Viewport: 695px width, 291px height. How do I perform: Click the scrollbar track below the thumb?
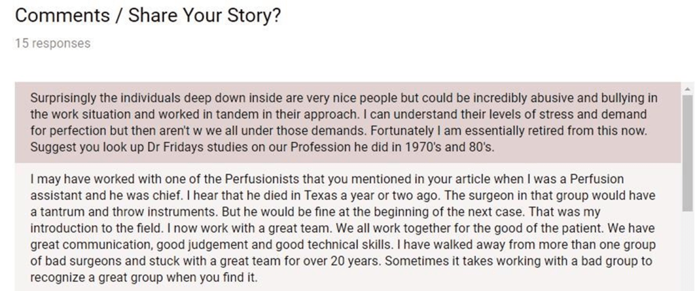tap(688, 251)
